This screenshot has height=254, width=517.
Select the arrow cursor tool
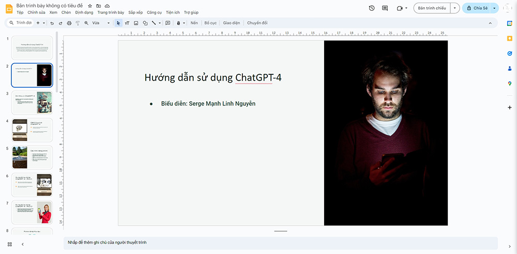[x=118, y=23]
